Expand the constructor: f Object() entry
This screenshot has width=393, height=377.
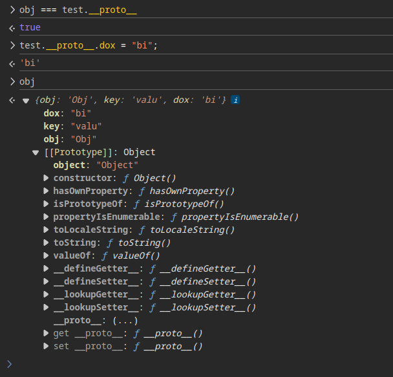click(x=46, y=178)
